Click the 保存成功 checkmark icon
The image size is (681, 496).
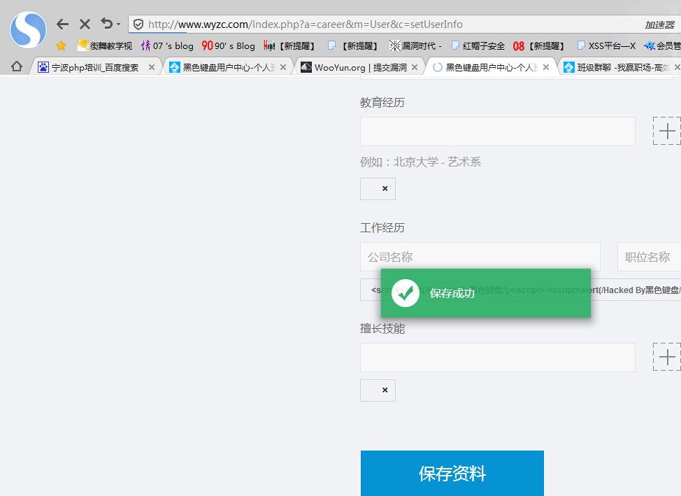[406, 293]
